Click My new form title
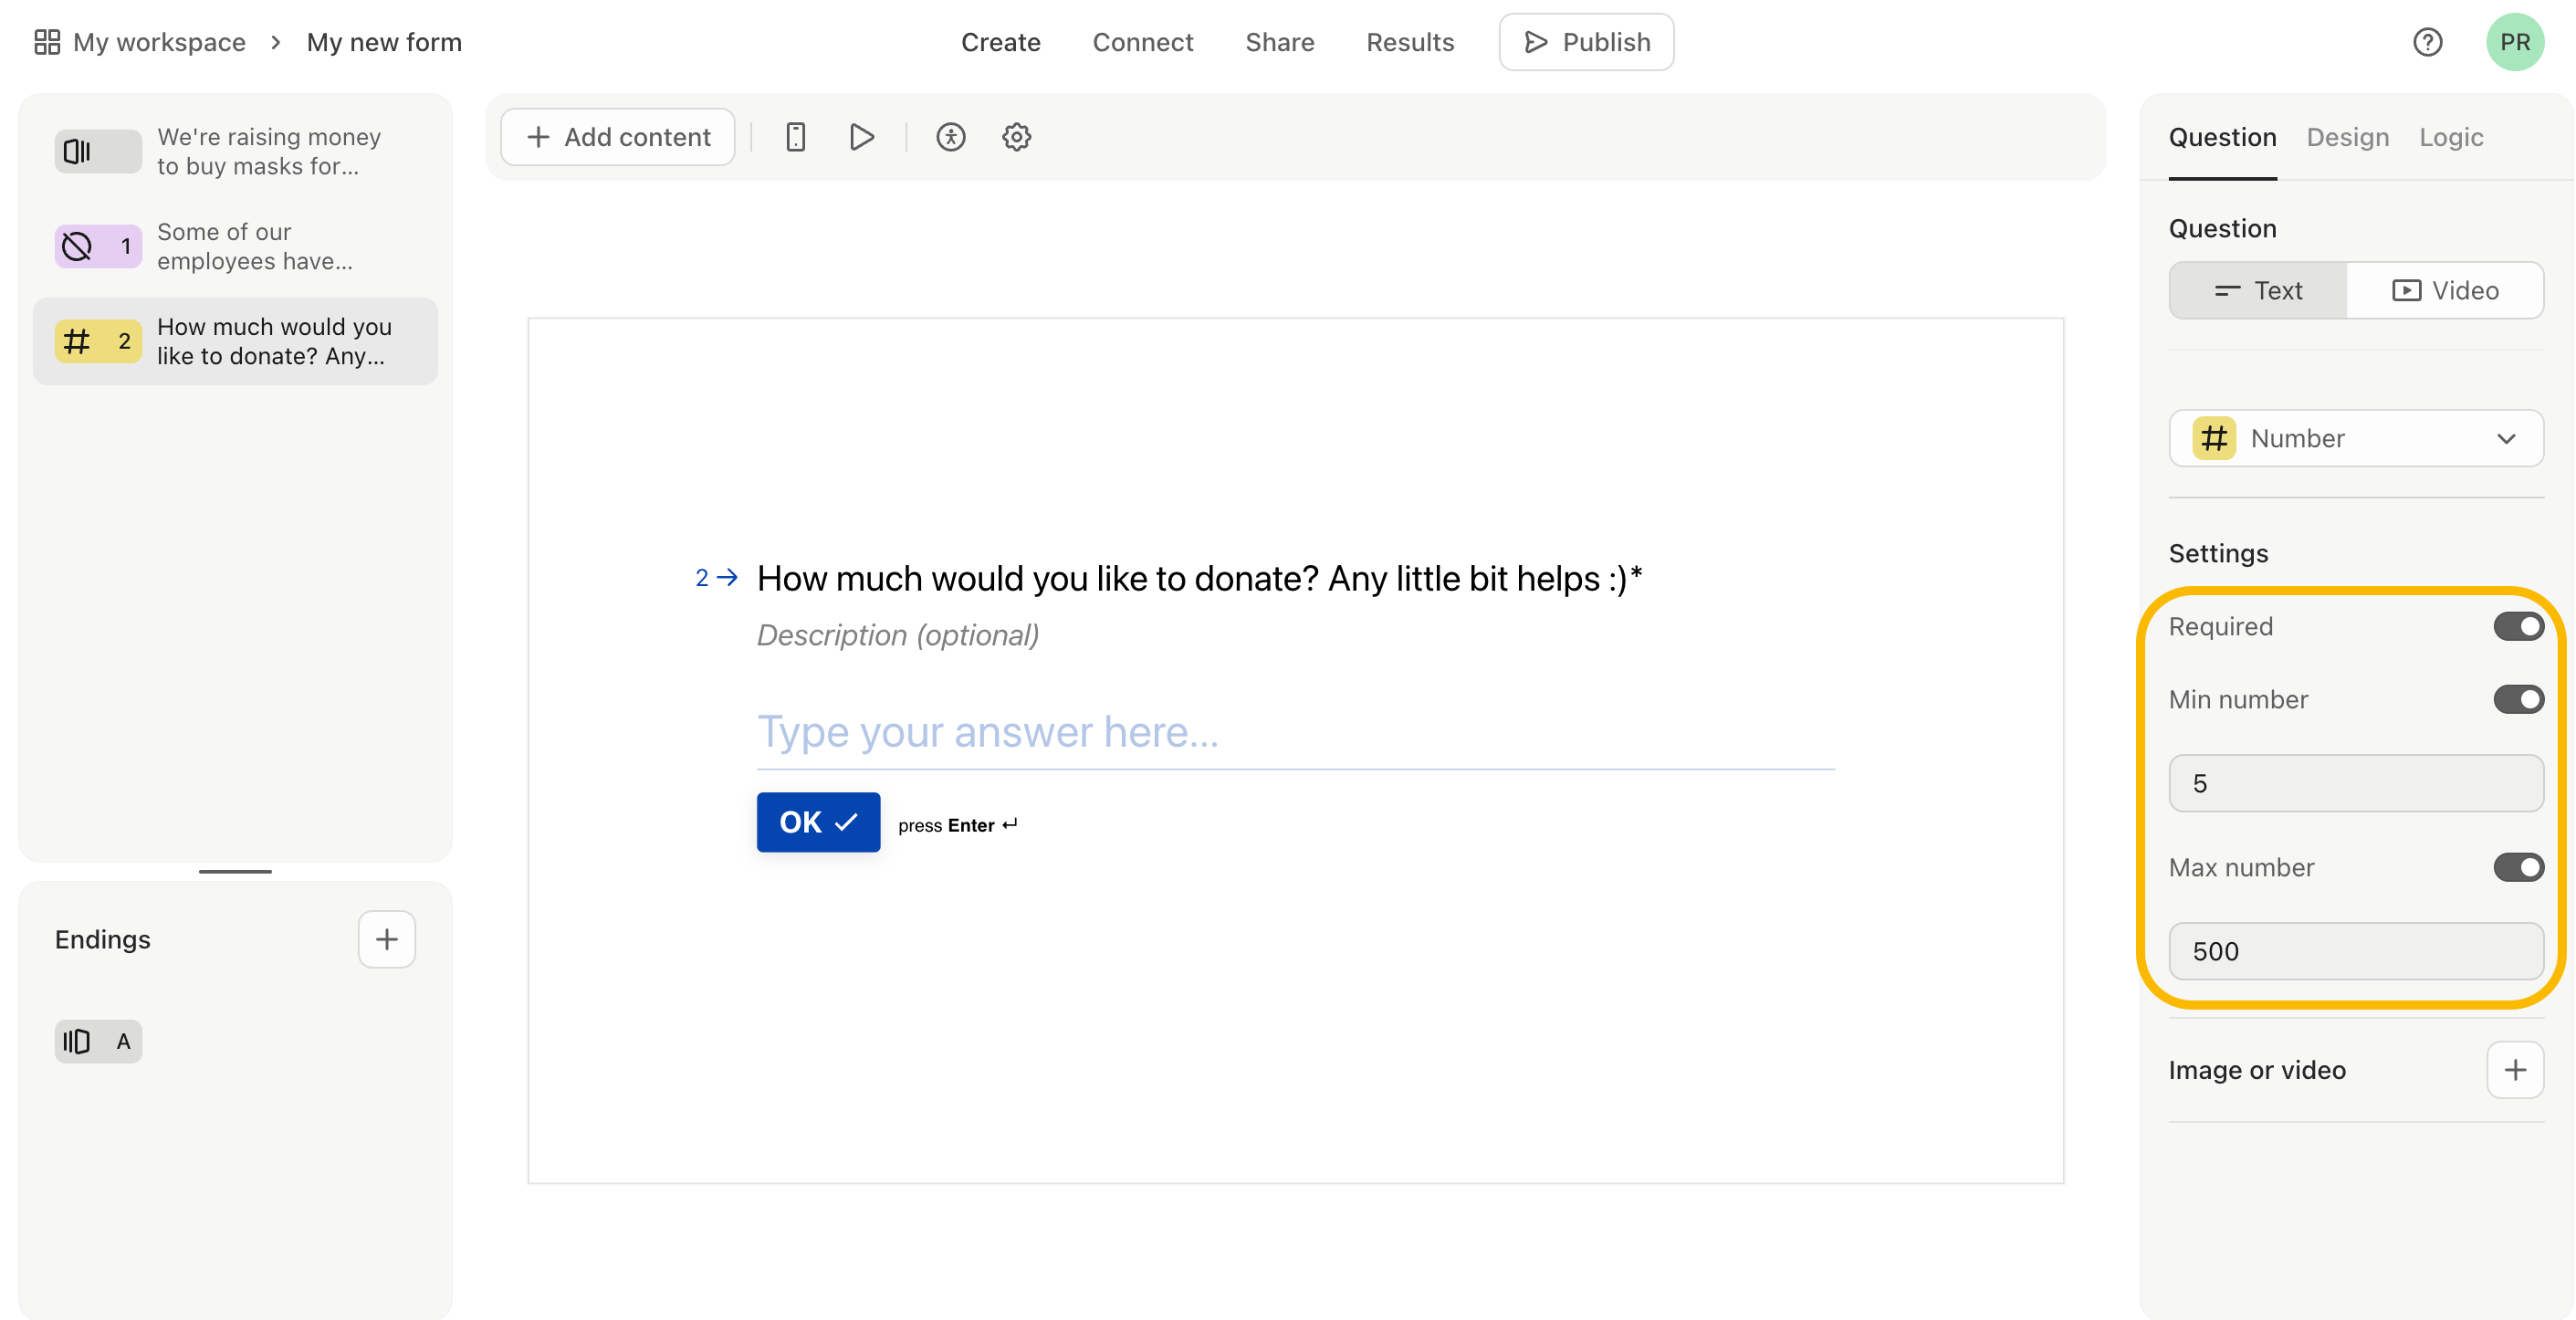This screenshot has height=1320, width=2576. (384, 42)
